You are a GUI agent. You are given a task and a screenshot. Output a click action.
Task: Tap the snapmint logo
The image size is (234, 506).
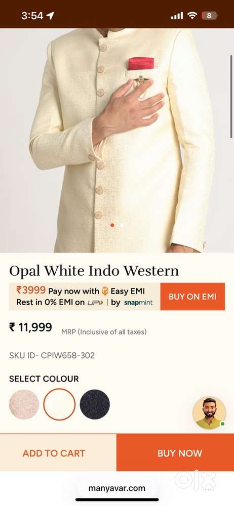click(138, 303)
